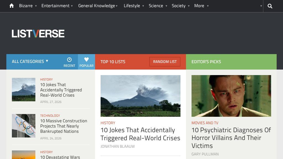Click the Recent clock icon
Screen dimensions: 283x159
69,60
